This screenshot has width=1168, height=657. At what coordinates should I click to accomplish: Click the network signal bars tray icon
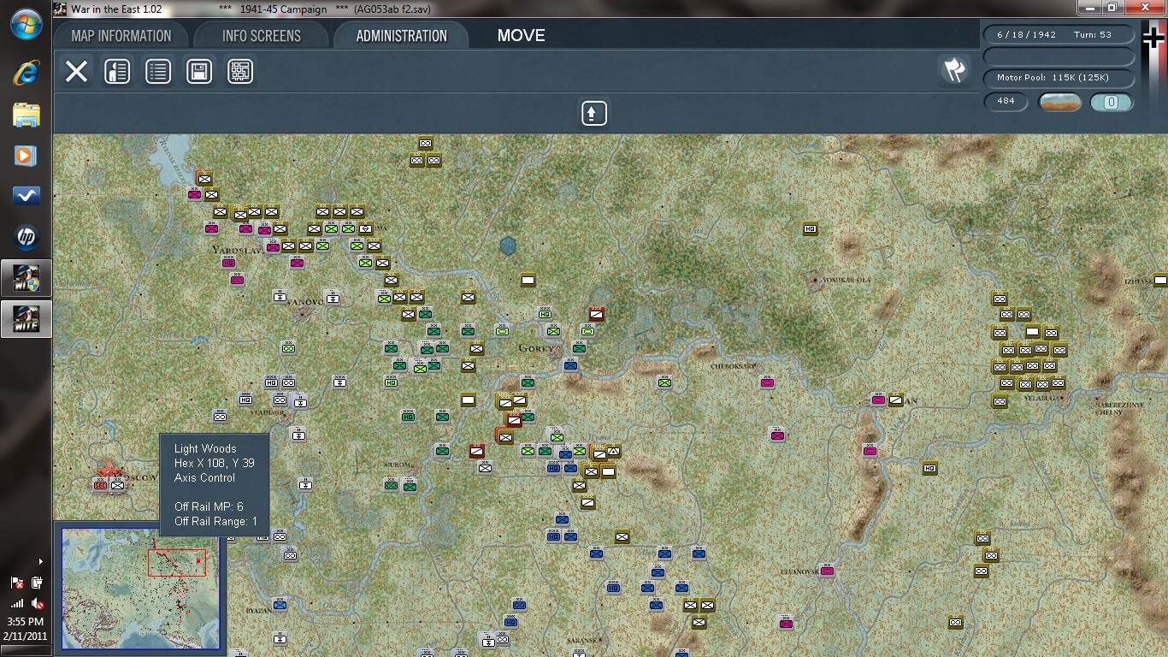click(17, 603)
